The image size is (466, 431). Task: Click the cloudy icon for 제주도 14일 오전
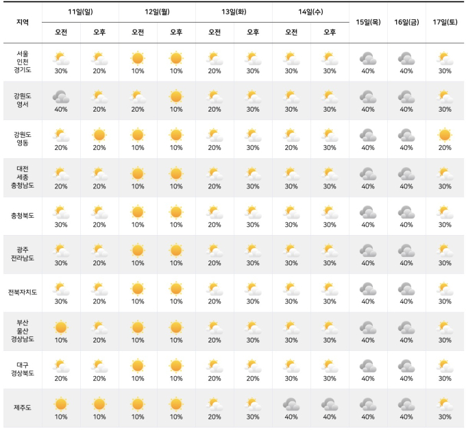click(291, 404)
